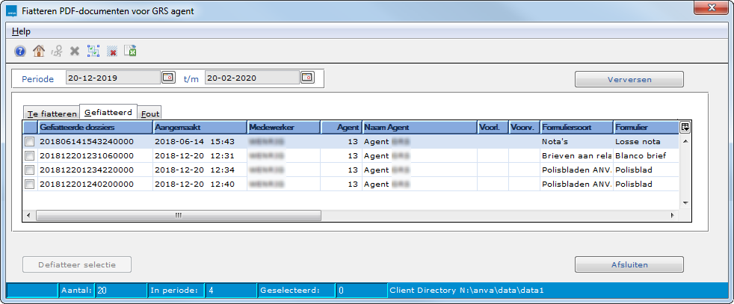Image resolution: width=734 pixels, height=304 pixels.
Task: Click the blue help question mark icon
Action: [20, 51]
